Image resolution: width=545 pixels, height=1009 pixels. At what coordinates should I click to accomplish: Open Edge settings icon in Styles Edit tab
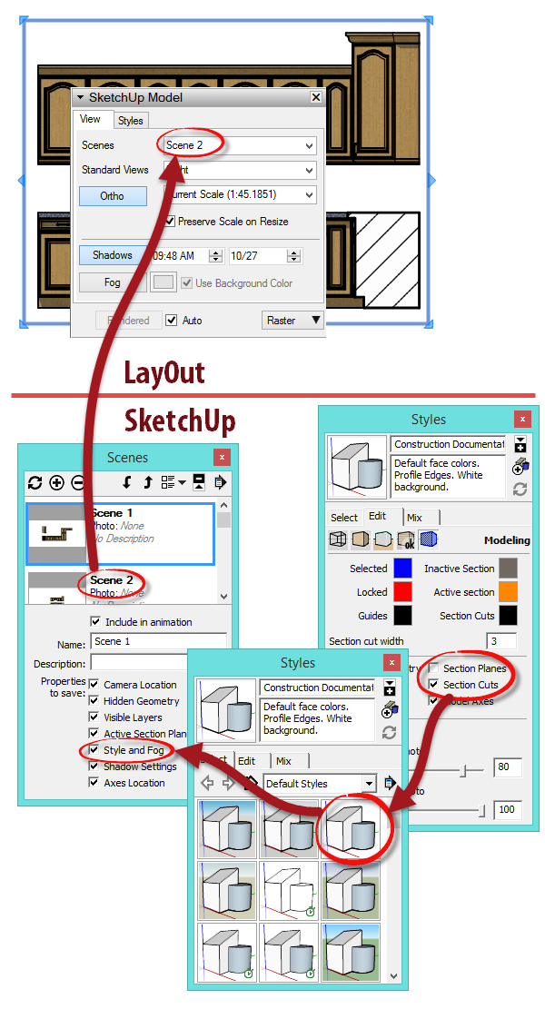(x=337, y=539)
